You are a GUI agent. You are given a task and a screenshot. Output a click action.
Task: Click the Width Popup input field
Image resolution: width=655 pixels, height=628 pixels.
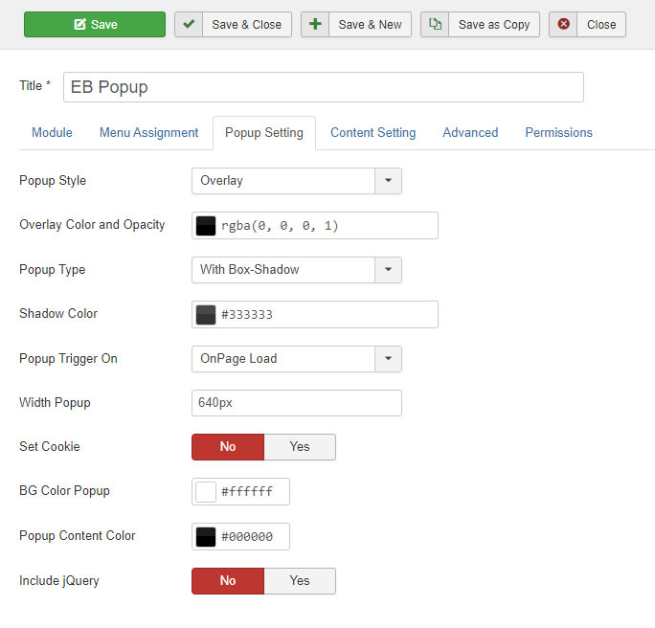[297, 403]
